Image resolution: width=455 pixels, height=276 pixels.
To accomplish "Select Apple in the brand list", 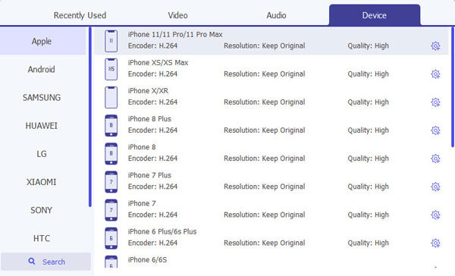I will click(43, 41).
